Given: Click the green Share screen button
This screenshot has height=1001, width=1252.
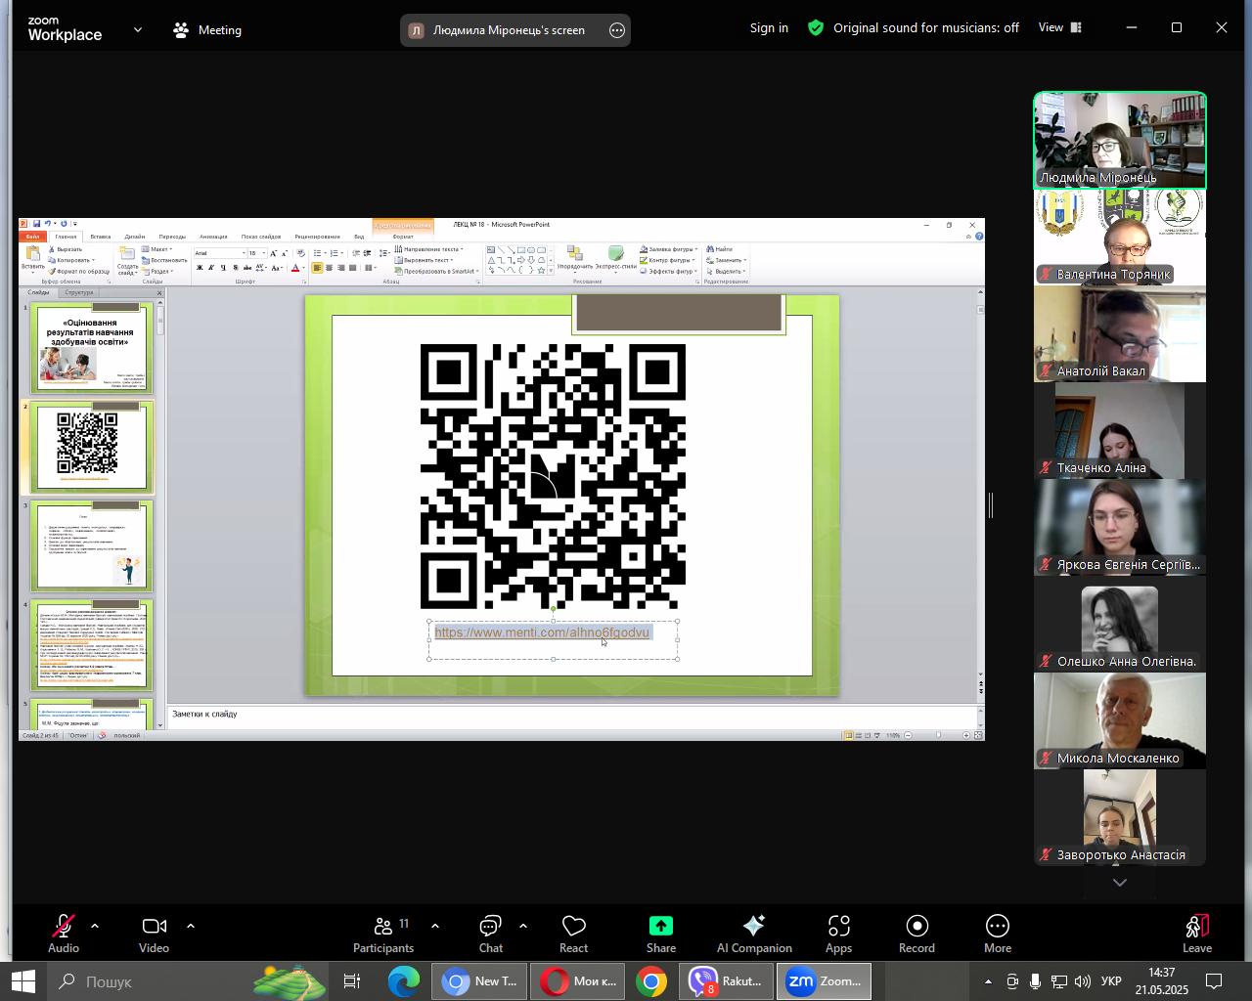Looking at the screenshot, I should (661, 934).
